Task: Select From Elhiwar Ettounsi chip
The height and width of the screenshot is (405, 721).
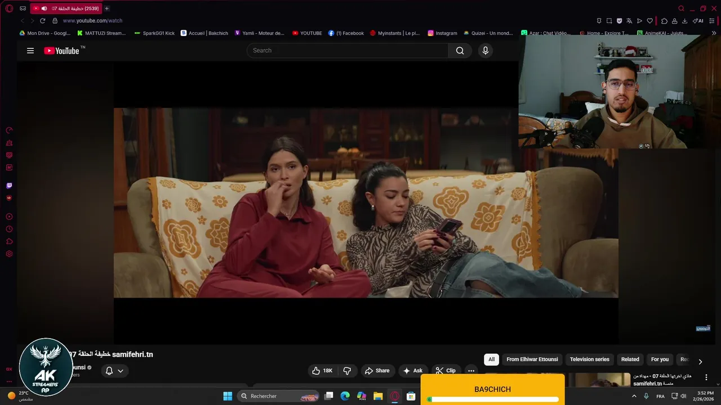Action: coord(532,359)
